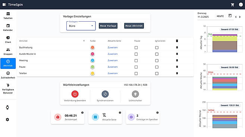The width and height of the screenshot is (245, 137).
Task: Click the TimeSpin logo
Action: [13, 5]
